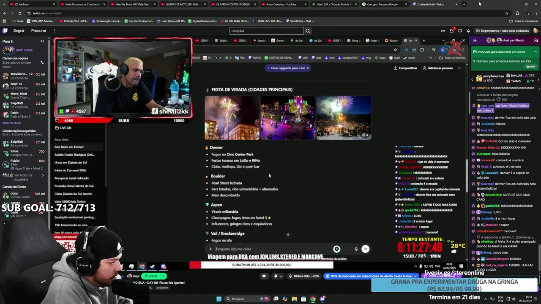Click the search magnifier button

(308, 31)
